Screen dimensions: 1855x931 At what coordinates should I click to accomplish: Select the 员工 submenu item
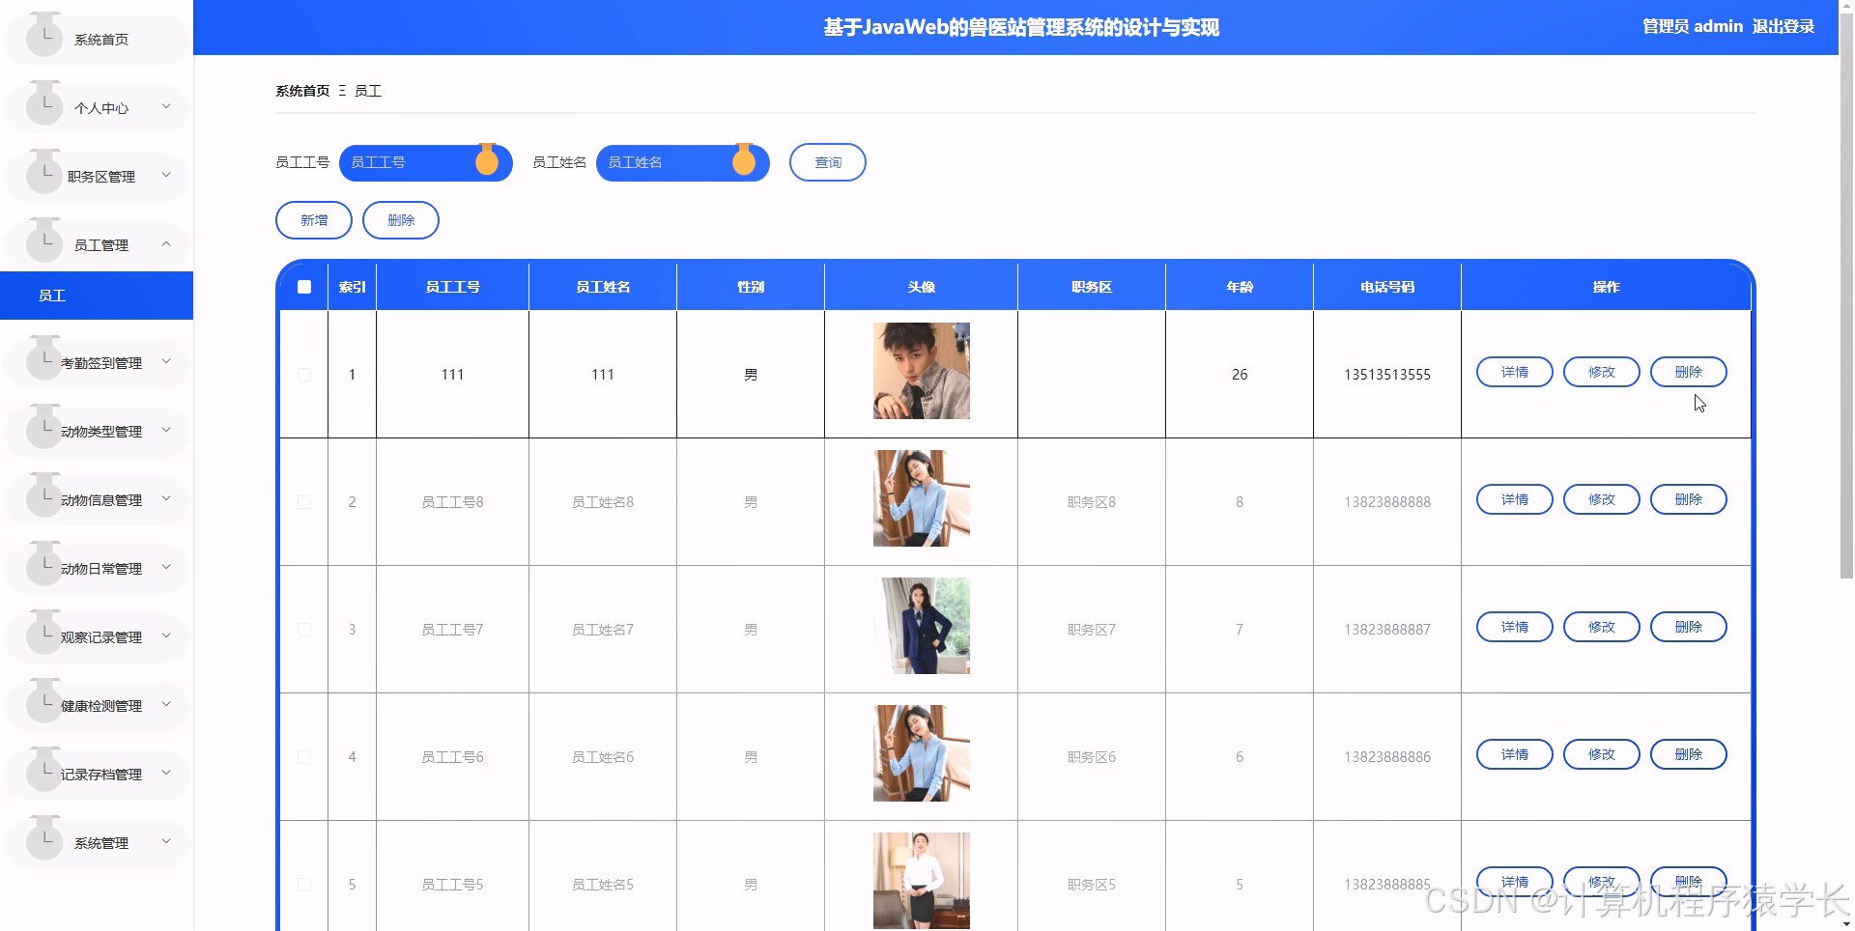click(x=97, y=296)
